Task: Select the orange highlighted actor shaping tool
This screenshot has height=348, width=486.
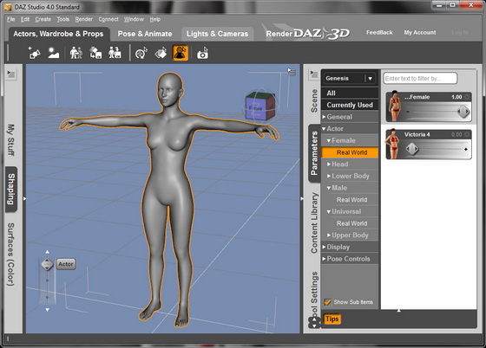Action: (x=181, y=53)
